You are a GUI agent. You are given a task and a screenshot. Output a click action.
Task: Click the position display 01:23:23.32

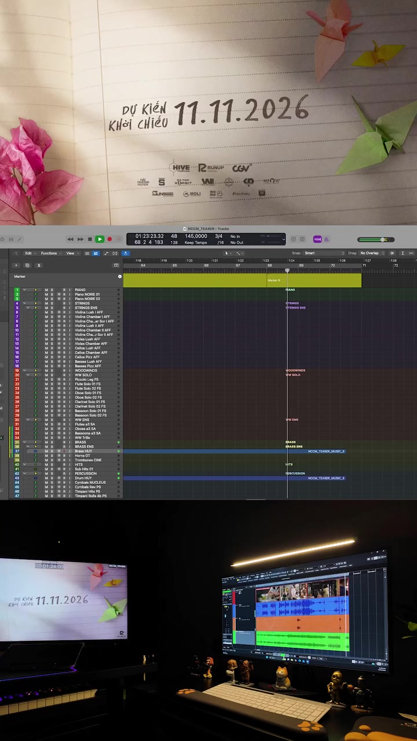click(149, 236)
